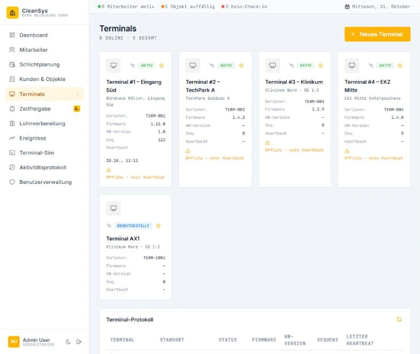Navigate to Lohnvorbereitung
The height and width of the screenshot is (354, 420).
click(x=44, y=124)
